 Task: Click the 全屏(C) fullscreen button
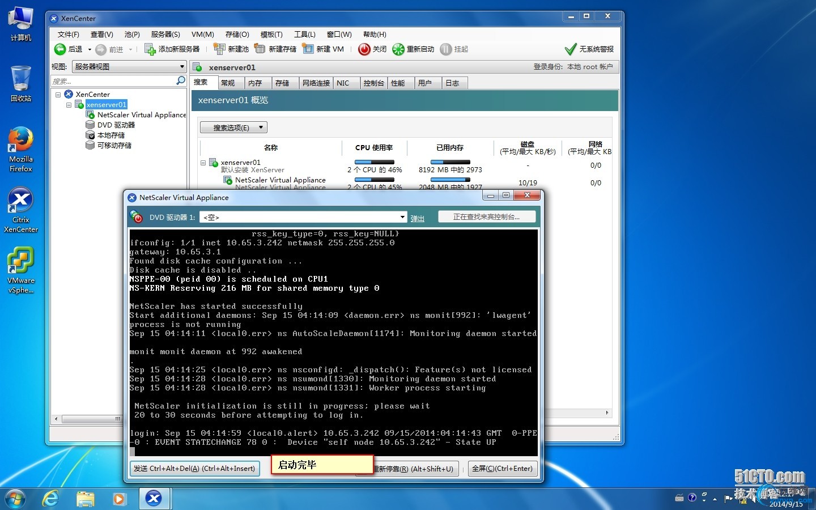(x=502, y=469)
